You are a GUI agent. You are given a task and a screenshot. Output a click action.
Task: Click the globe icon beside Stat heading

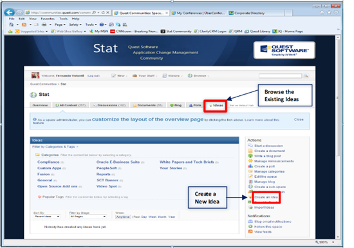(33, 95)
